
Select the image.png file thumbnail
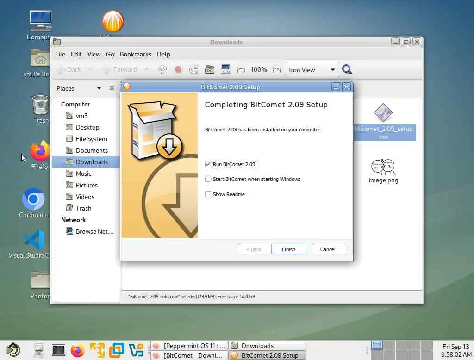[x=383, y=167]
